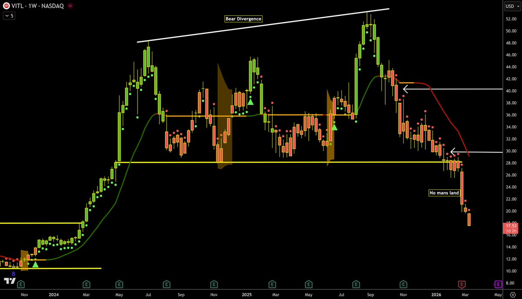
Task: Open the earnings marker below Mar 2024 candles
Action: 86,284
